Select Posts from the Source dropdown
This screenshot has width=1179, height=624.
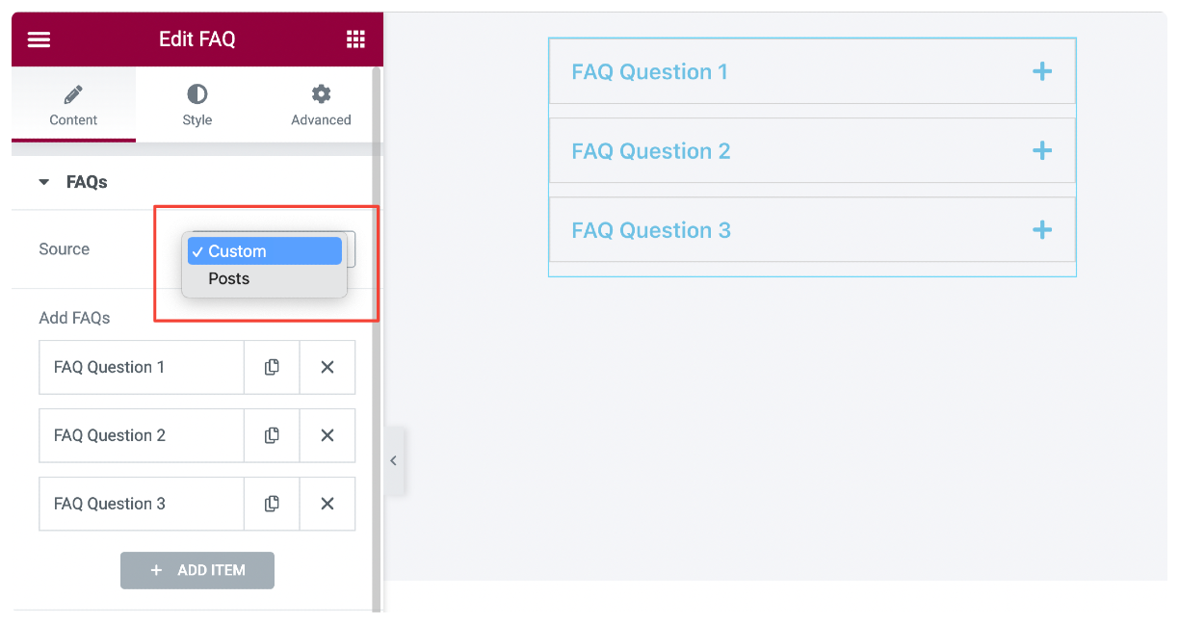click(x=228, y=278)
